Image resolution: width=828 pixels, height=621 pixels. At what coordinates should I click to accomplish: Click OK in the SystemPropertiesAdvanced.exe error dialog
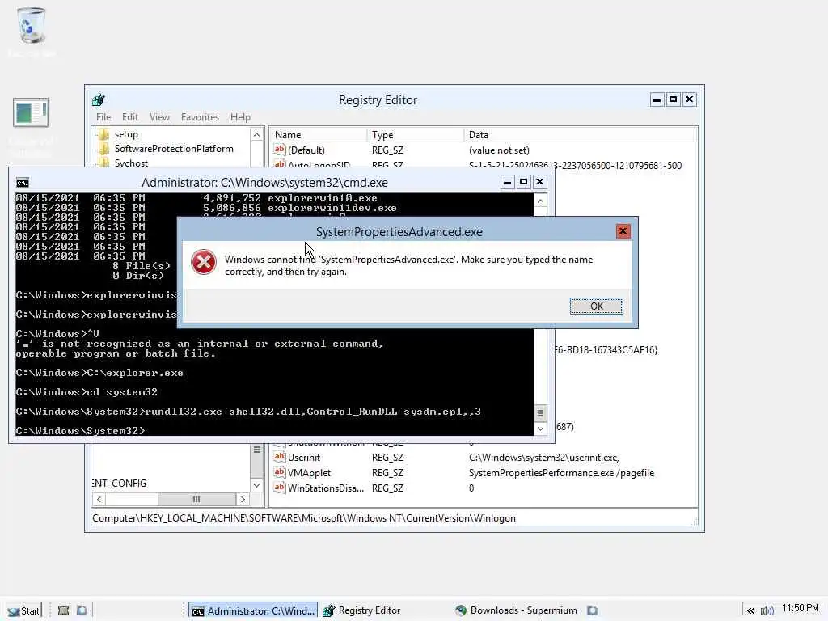click(x=596, y=306)
